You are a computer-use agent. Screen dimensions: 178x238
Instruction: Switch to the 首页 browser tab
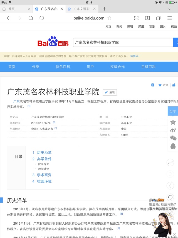[x=16, y=9]
